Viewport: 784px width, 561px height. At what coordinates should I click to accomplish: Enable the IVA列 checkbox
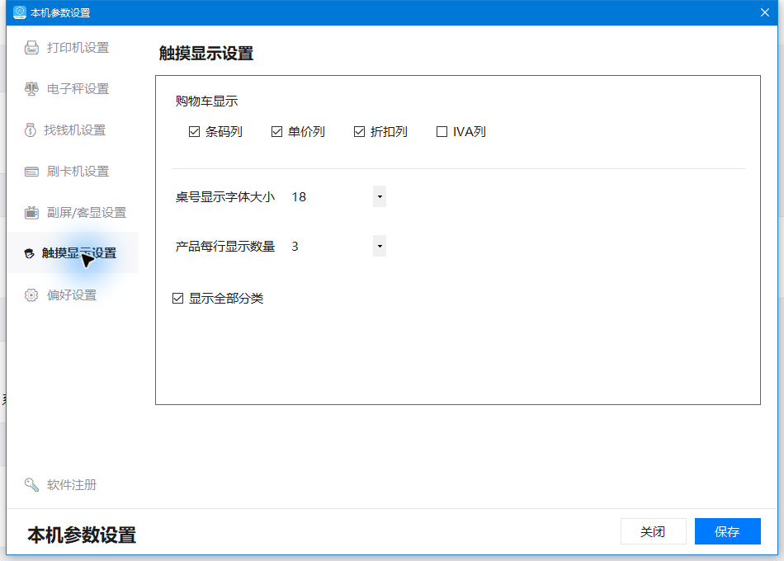pyautogui.click(x=442, y=131)
